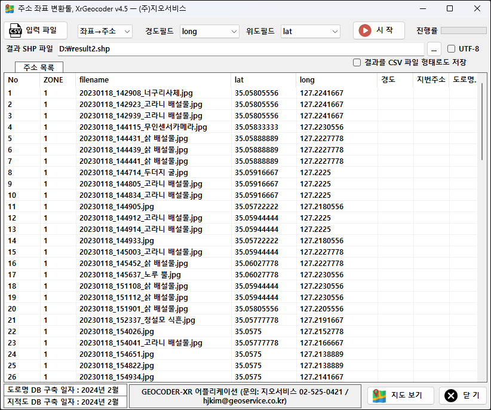Click 도로명 DB 구축 일자 status text
Image resolution: width=491 pixels, height=410 pixels.
[x=63, y=390]
